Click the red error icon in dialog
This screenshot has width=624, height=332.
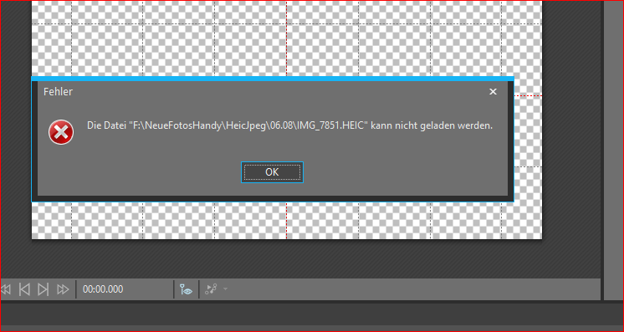click(61, 132)
